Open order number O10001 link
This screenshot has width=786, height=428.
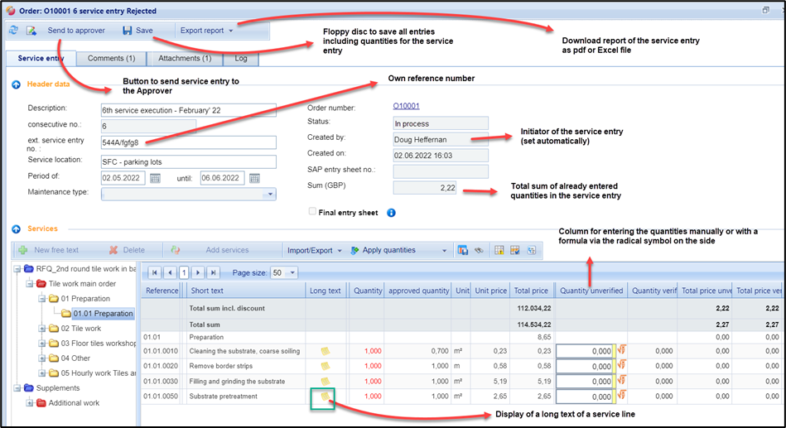coord(406,107)
